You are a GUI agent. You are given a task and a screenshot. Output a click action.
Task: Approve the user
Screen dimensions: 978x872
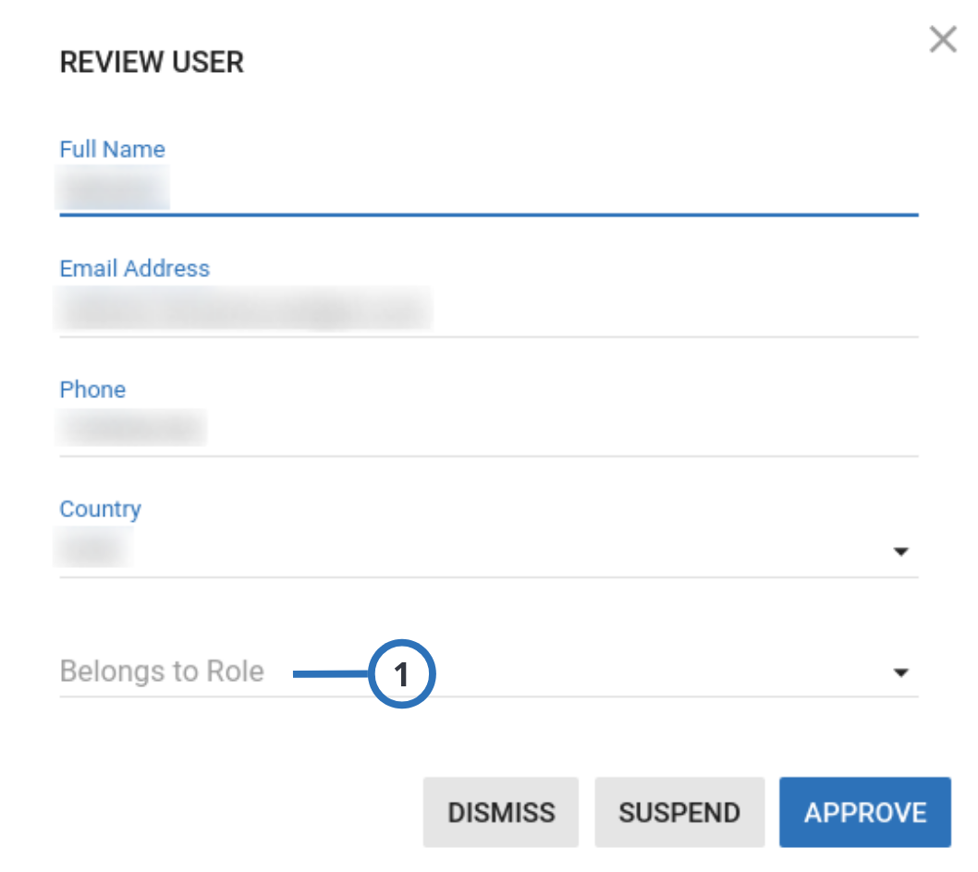pyautogui.click(x=864, y=812)
